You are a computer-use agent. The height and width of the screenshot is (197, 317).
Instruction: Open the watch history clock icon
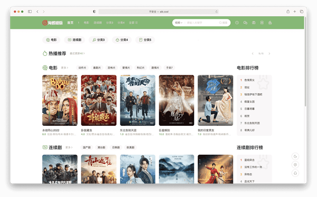pyautogui.click(x=237, y=23)
